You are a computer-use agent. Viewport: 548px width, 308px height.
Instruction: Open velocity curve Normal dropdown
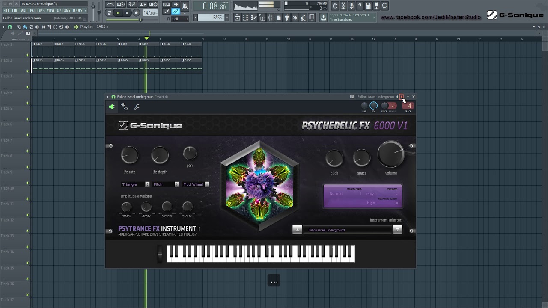coord(345,194)
